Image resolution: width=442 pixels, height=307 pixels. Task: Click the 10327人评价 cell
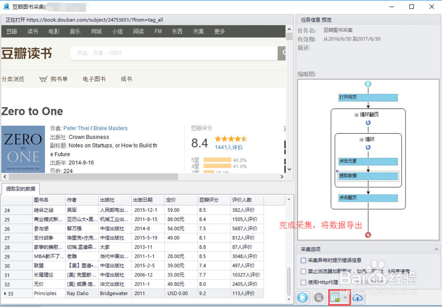pos(246,275)
